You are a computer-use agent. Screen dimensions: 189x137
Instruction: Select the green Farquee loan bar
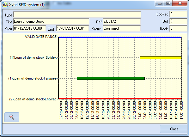click(111, 79)
